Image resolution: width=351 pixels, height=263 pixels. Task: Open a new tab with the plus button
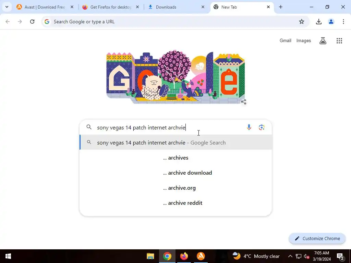[281, 7]
